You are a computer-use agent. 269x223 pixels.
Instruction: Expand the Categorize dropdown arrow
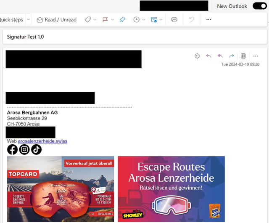click(x=95, y=20)
